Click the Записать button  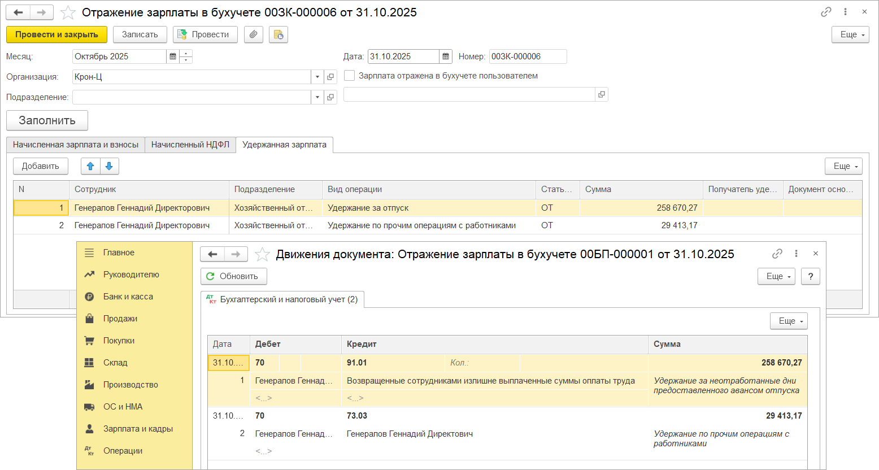(x=140, y=34)
